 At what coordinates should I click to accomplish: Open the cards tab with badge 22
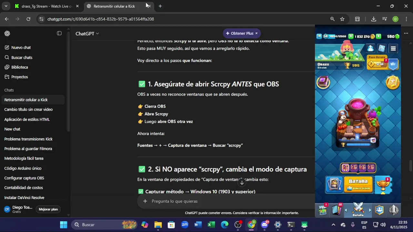pos(337,210)
